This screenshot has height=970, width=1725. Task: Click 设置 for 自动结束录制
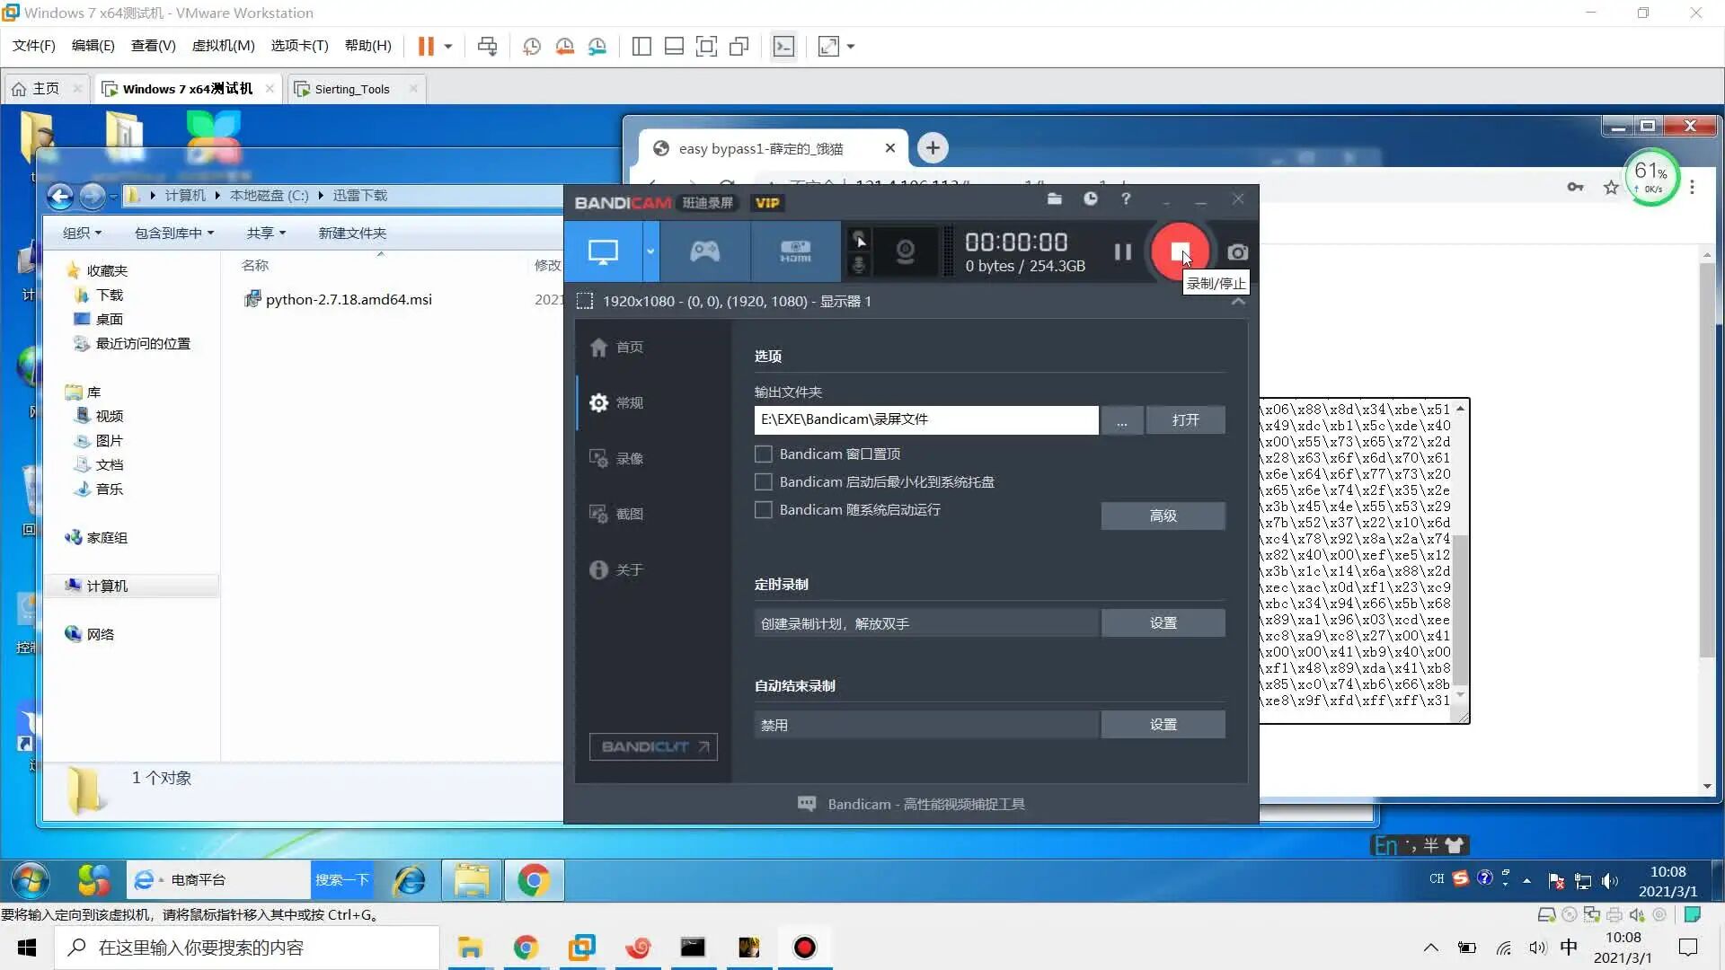[x=1163, y=725]
